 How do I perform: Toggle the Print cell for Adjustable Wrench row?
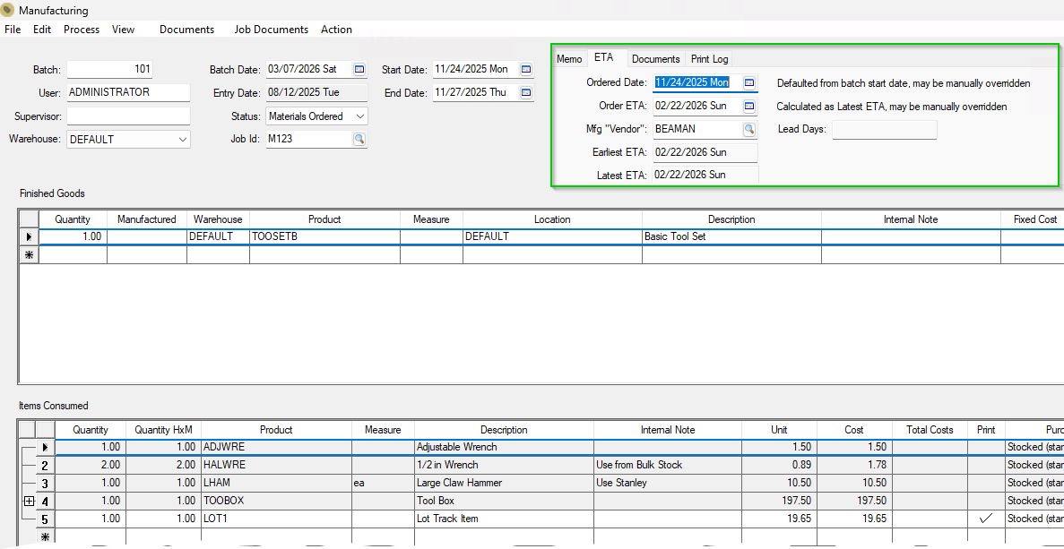click(x=986, y=447)
